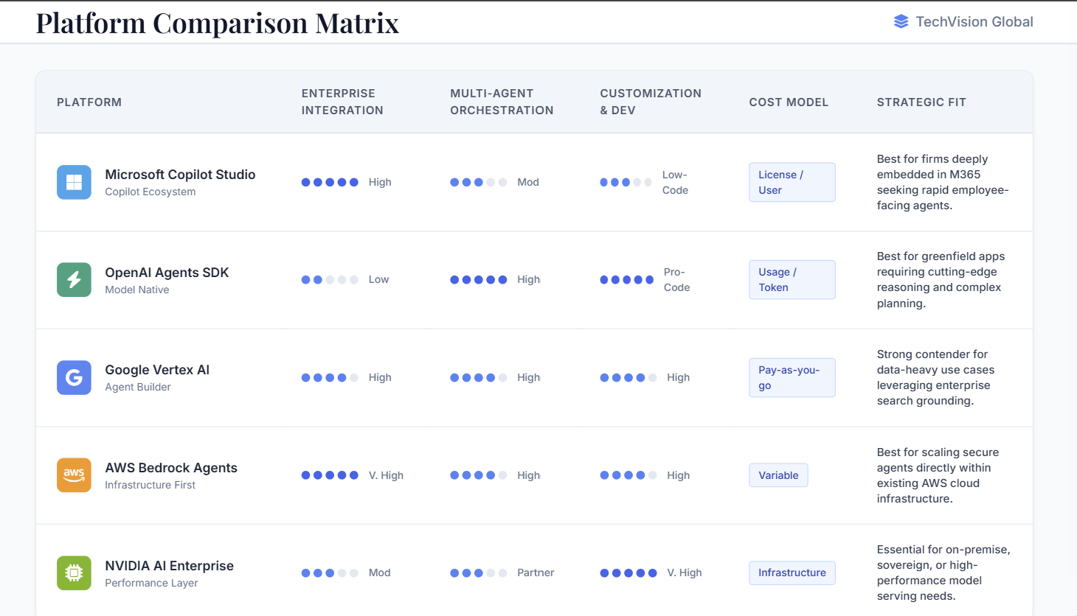
Task: Click the Enterprise Integration column header
Action: click(342, 102)
